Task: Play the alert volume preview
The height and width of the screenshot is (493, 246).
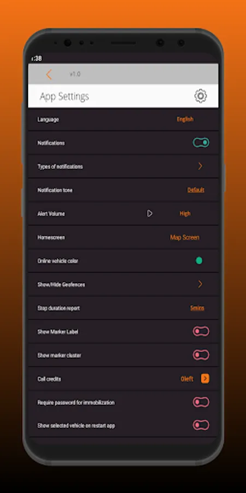Action: click(149, 214)
